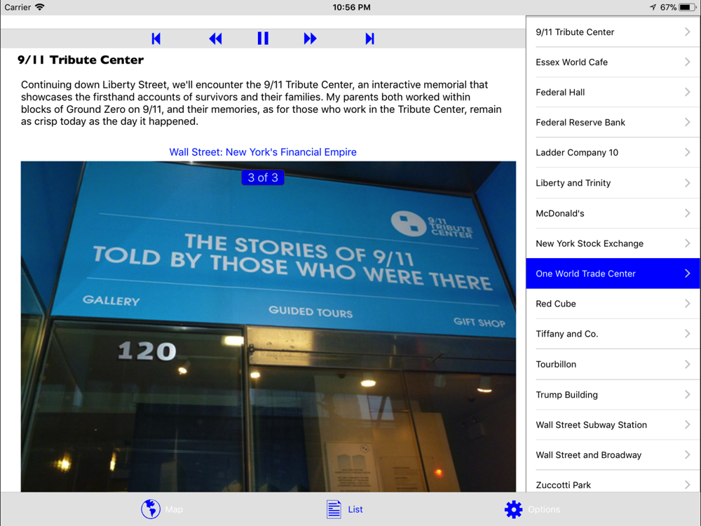Viewport: 701px width, 526px height.
Task: Expand the One World Trade Center chevron
Action: (x=688, y=274)
